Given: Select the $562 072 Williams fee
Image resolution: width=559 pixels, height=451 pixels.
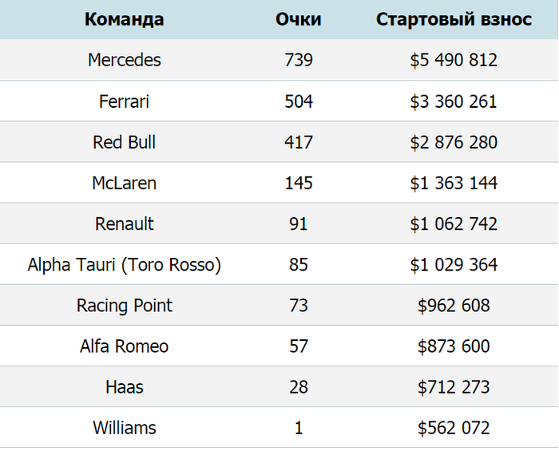Looking at the screenshot, I should point(454,428).
